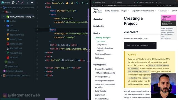Close the Quick Start Vue.js tab
Screen dimensions: 178x100
[x=112, y=2]
